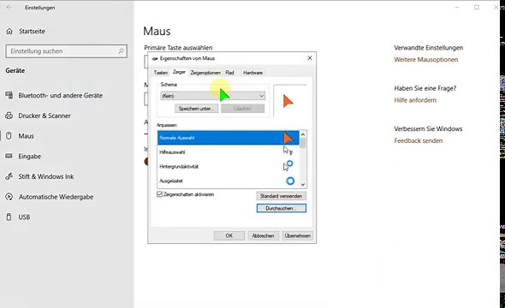Click the orange cursor preview box
This screenshot has height=308, width=505.
pos(289,100)
